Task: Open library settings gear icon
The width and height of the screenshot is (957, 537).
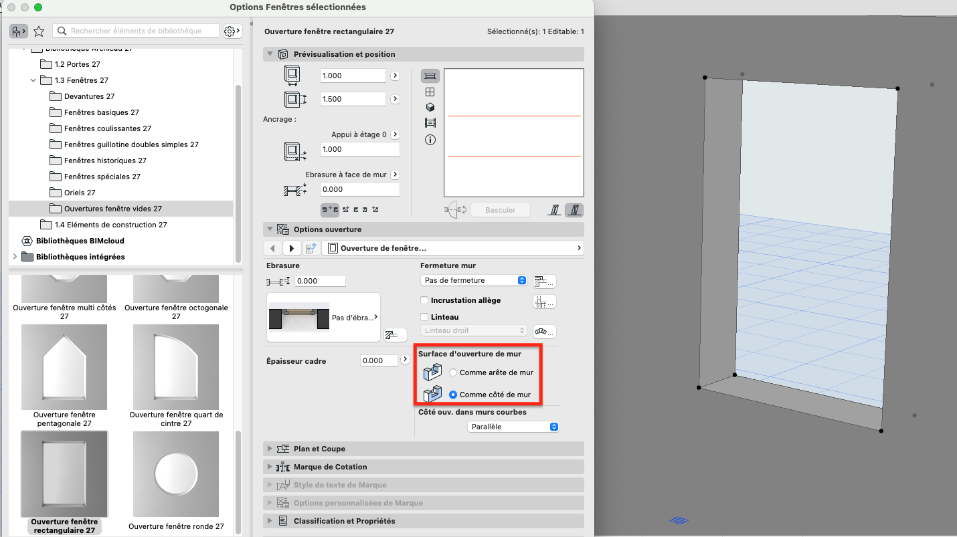Action: click(x=232, y=31)
